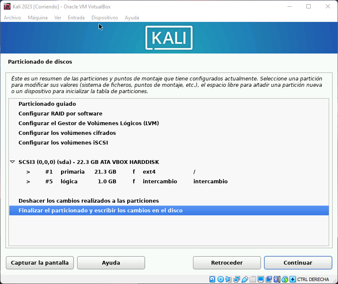Click the hard disk activity status icon
The height and width of the screenshot is (284, 338).
tap(212, 279)
